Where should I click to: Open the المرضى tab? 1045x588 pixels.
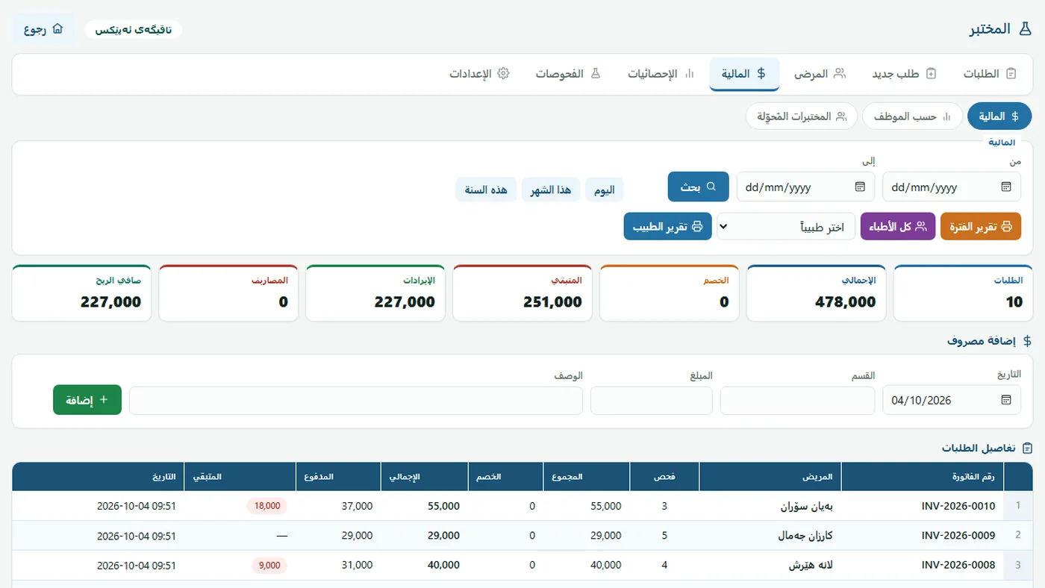[x=820, y=74]
